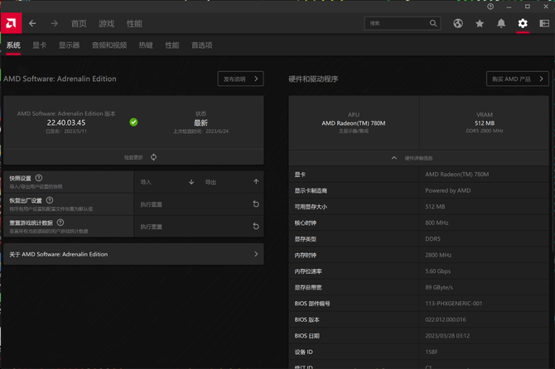The width and height of the screenshot is (555, 369).
Task: Open settings gear icon
Action: click(523, 23)
